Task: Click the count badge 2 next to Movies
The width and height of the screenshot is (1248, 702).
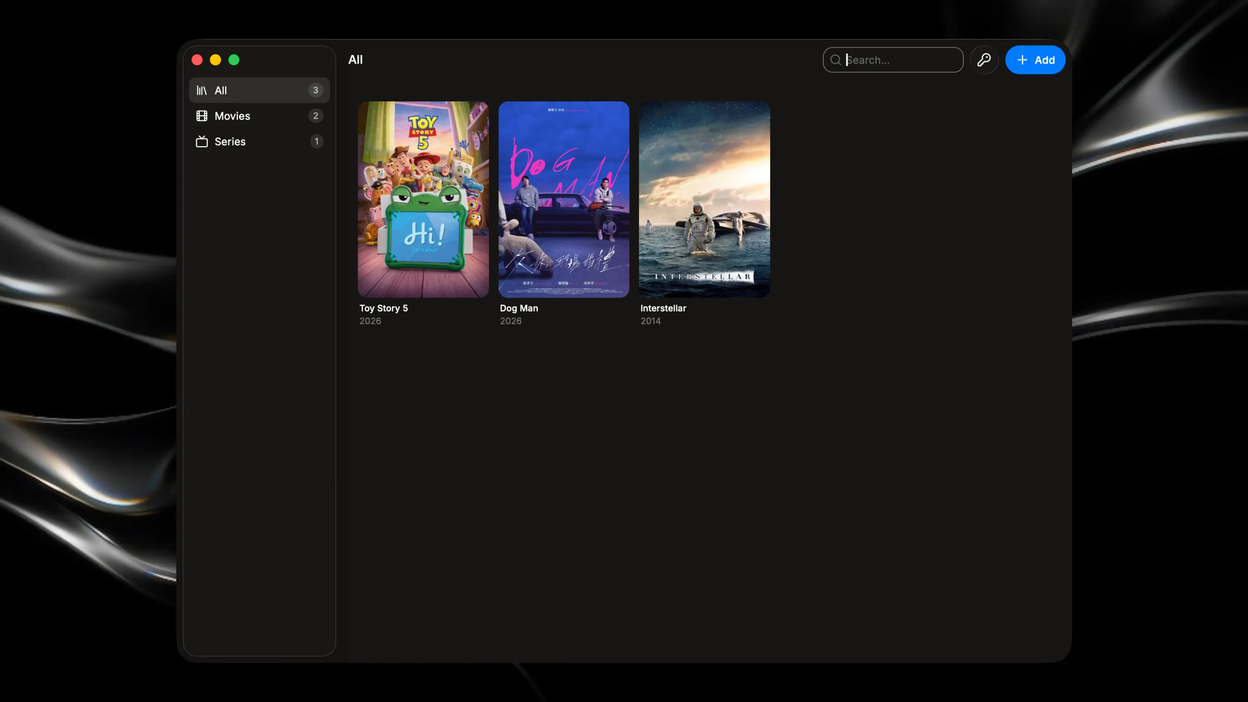Action: tap(316, 116)
